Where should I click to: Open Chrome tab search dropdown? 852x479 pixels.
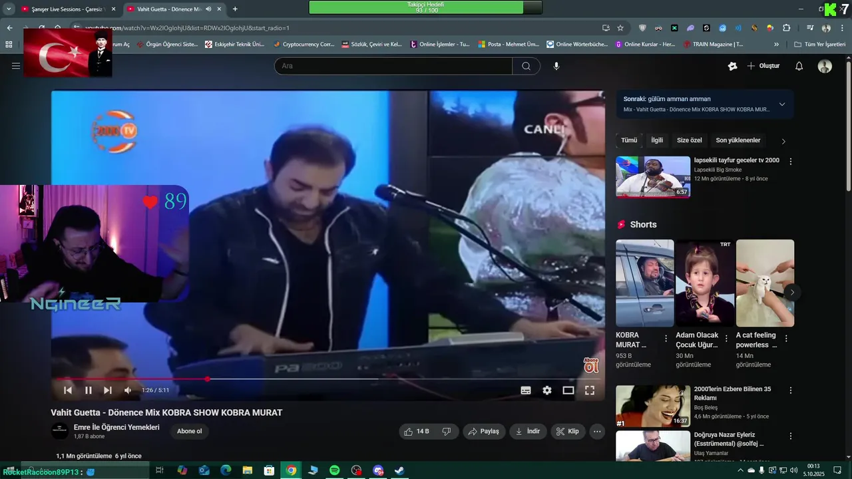pyautogui.click(x=9, y=9)
